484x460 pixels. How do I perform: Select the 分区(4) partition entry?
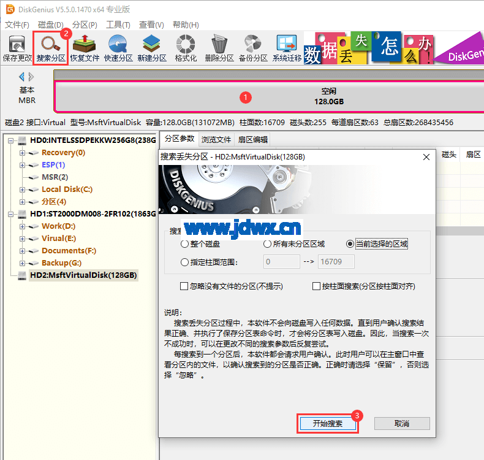click(54, 202)
